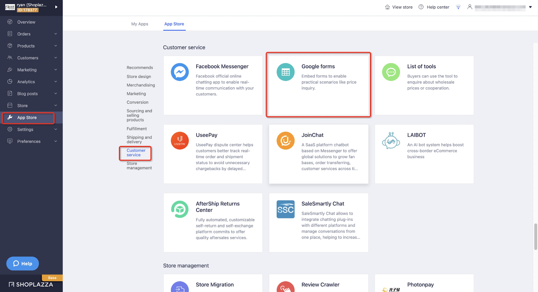Image resolution: width=538 pixels, height=292 pixels.
Task: Open the account dropdown arrow at top right
Action: [x=530, y=7]
